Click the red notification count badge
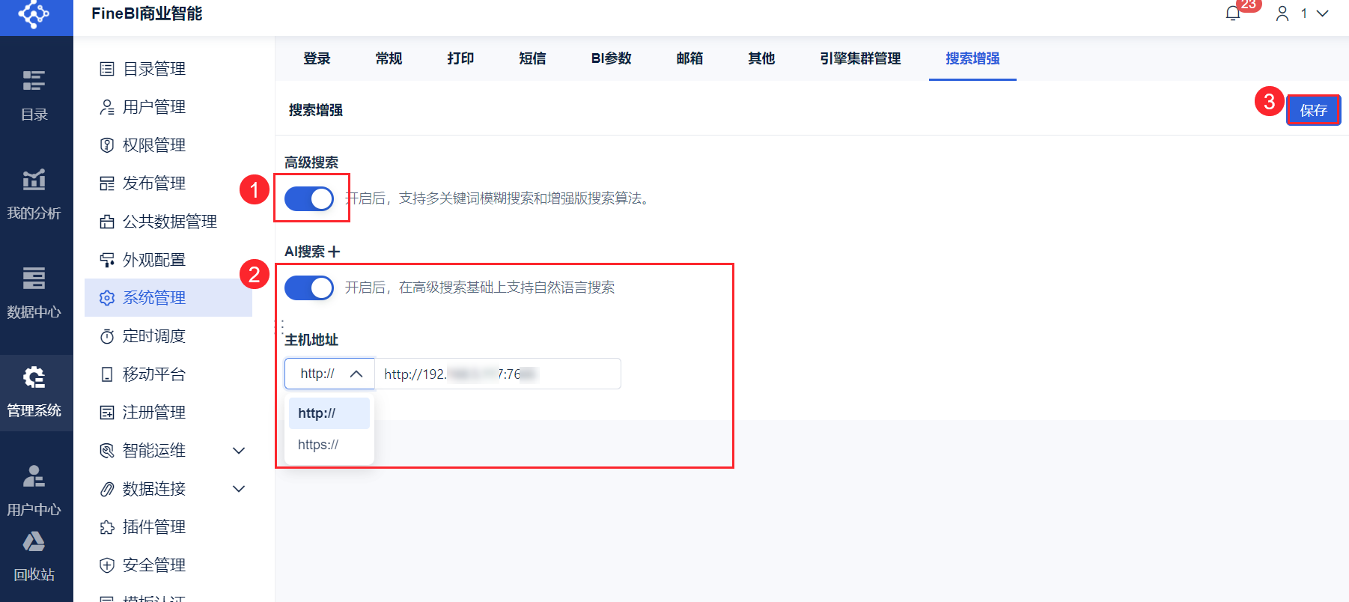This screenshot has height=602, width=1349. coord(1249,4)
